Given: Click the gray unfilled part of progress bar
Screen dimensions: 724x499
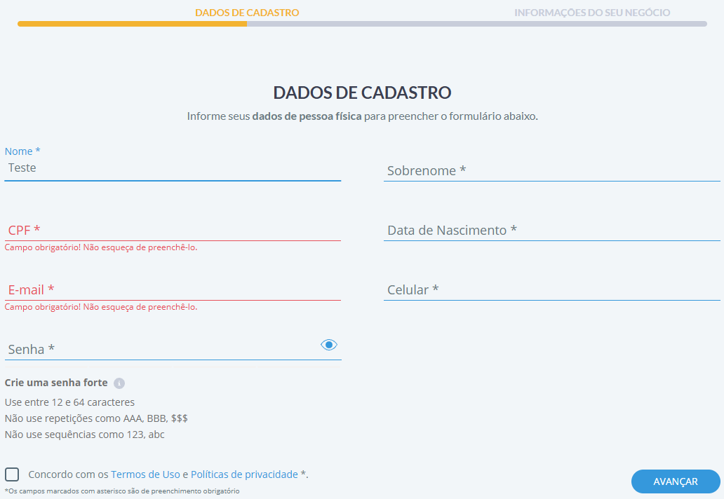Looking at the screenshot, I should pos(477,24).
